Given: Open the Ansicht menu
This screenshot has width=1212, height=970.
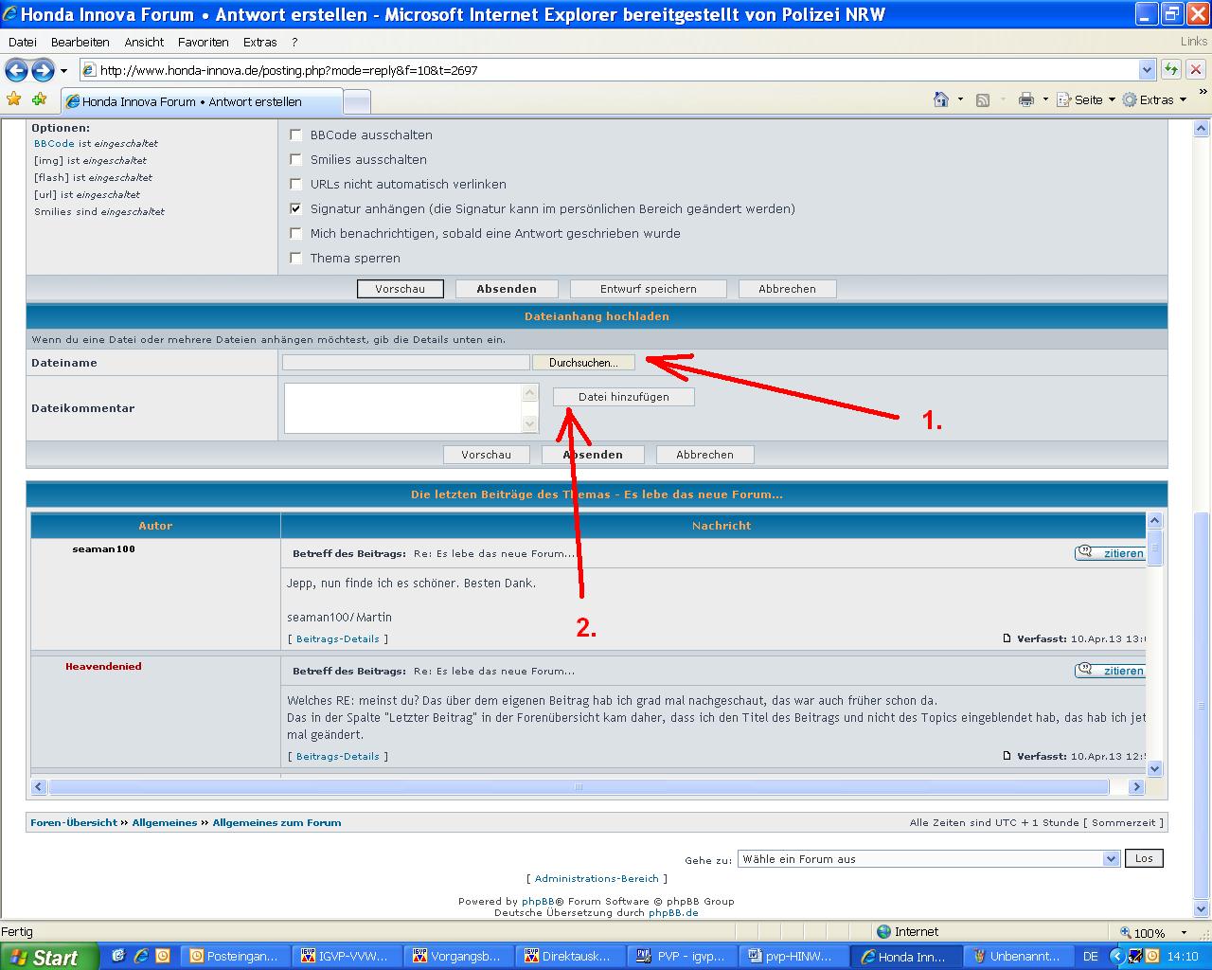Looking at the screenshot, I should [x=144, y=42].
